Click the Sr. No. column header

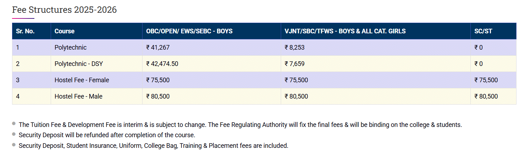point(25,31)
